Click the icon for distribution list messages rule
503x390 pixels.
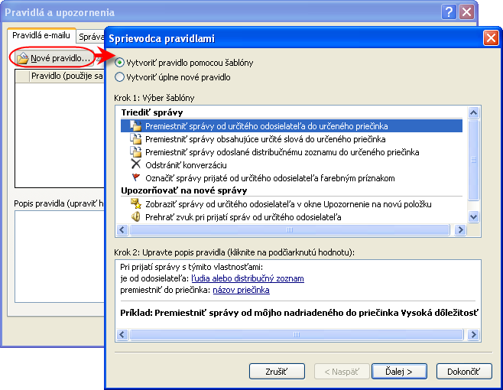click(136, 152)
